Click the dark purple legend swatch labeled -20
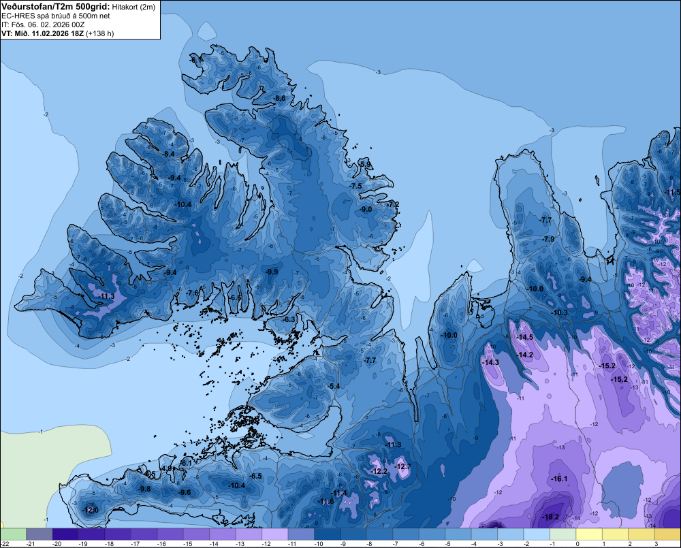The image size is (681, 548). 65,534
